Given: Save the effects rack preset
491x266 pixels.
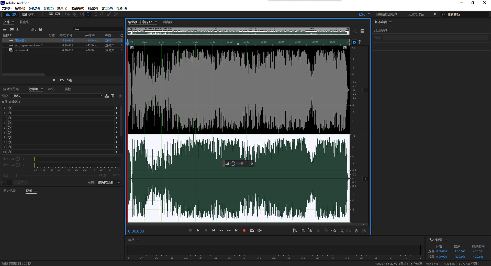Looking at the screenshot, I should tap(107, 96).
